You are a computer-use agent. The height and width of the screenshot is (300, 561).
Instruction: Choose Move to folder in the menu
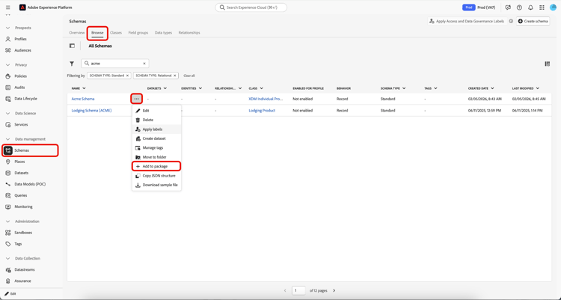(157, 157)
